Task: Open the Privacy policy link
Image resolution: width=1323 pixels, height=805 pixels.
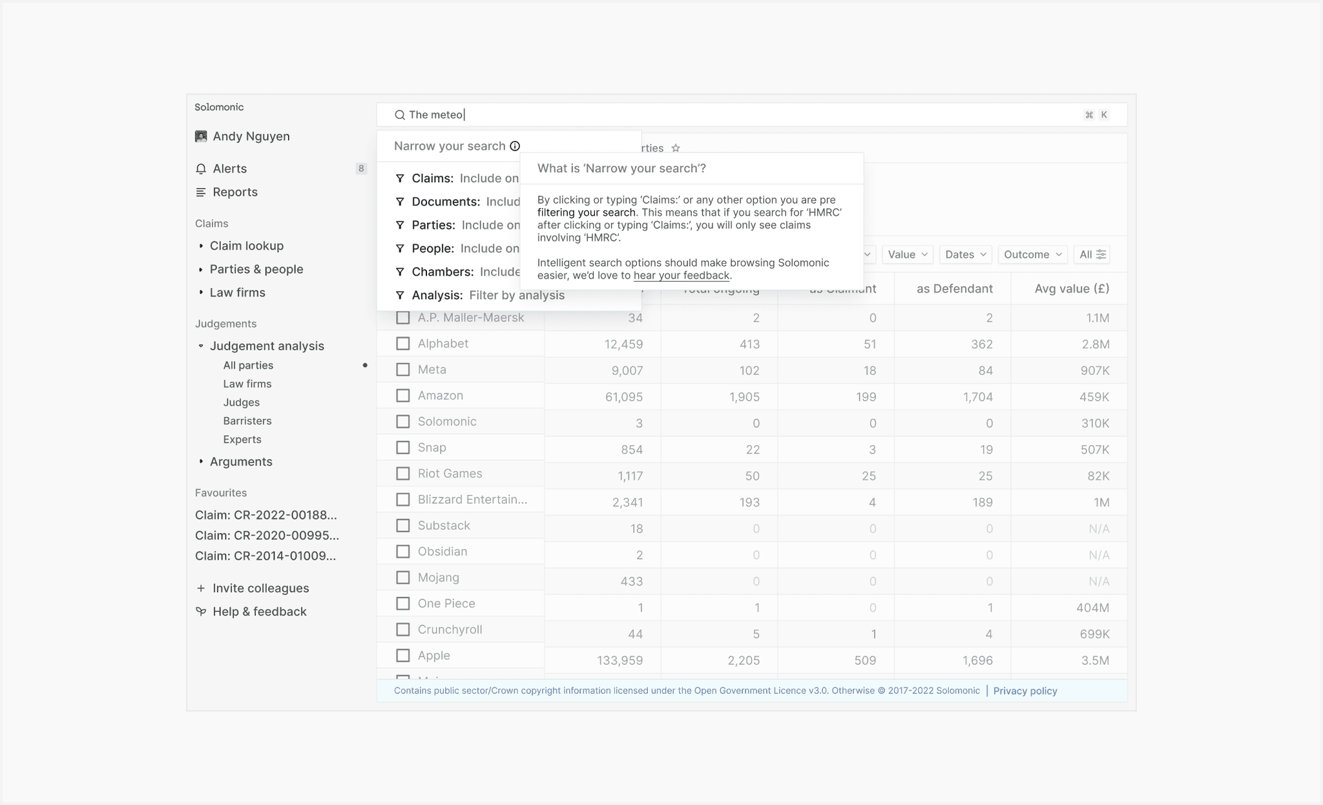Action: click(1025, 691)
